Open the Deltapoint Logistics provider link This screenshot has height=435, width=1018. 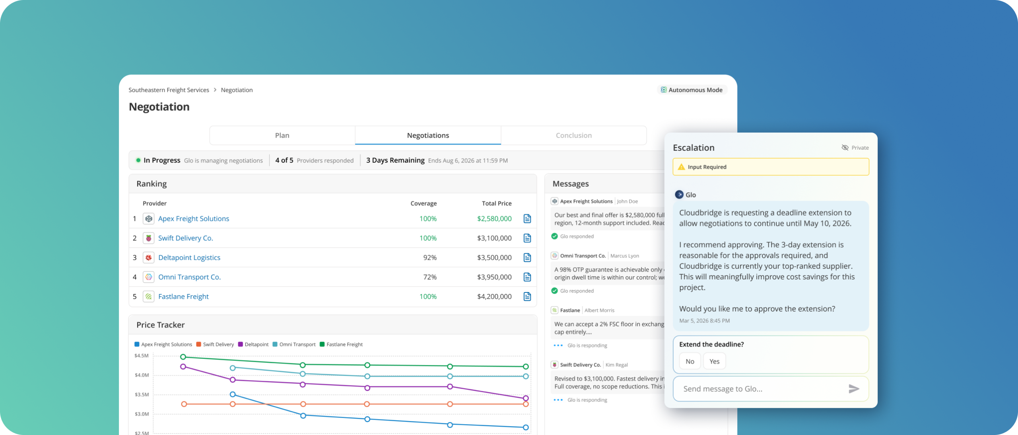coord(189,257)
